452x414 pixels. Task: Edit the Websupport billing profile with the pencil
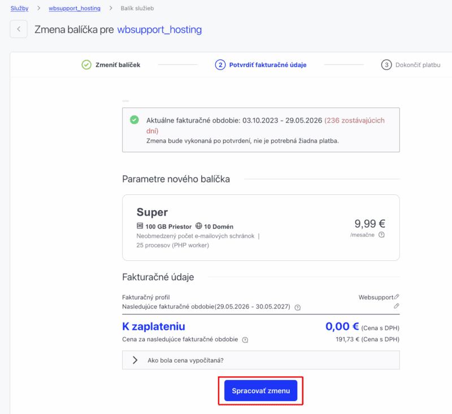(x=397, y=297)
